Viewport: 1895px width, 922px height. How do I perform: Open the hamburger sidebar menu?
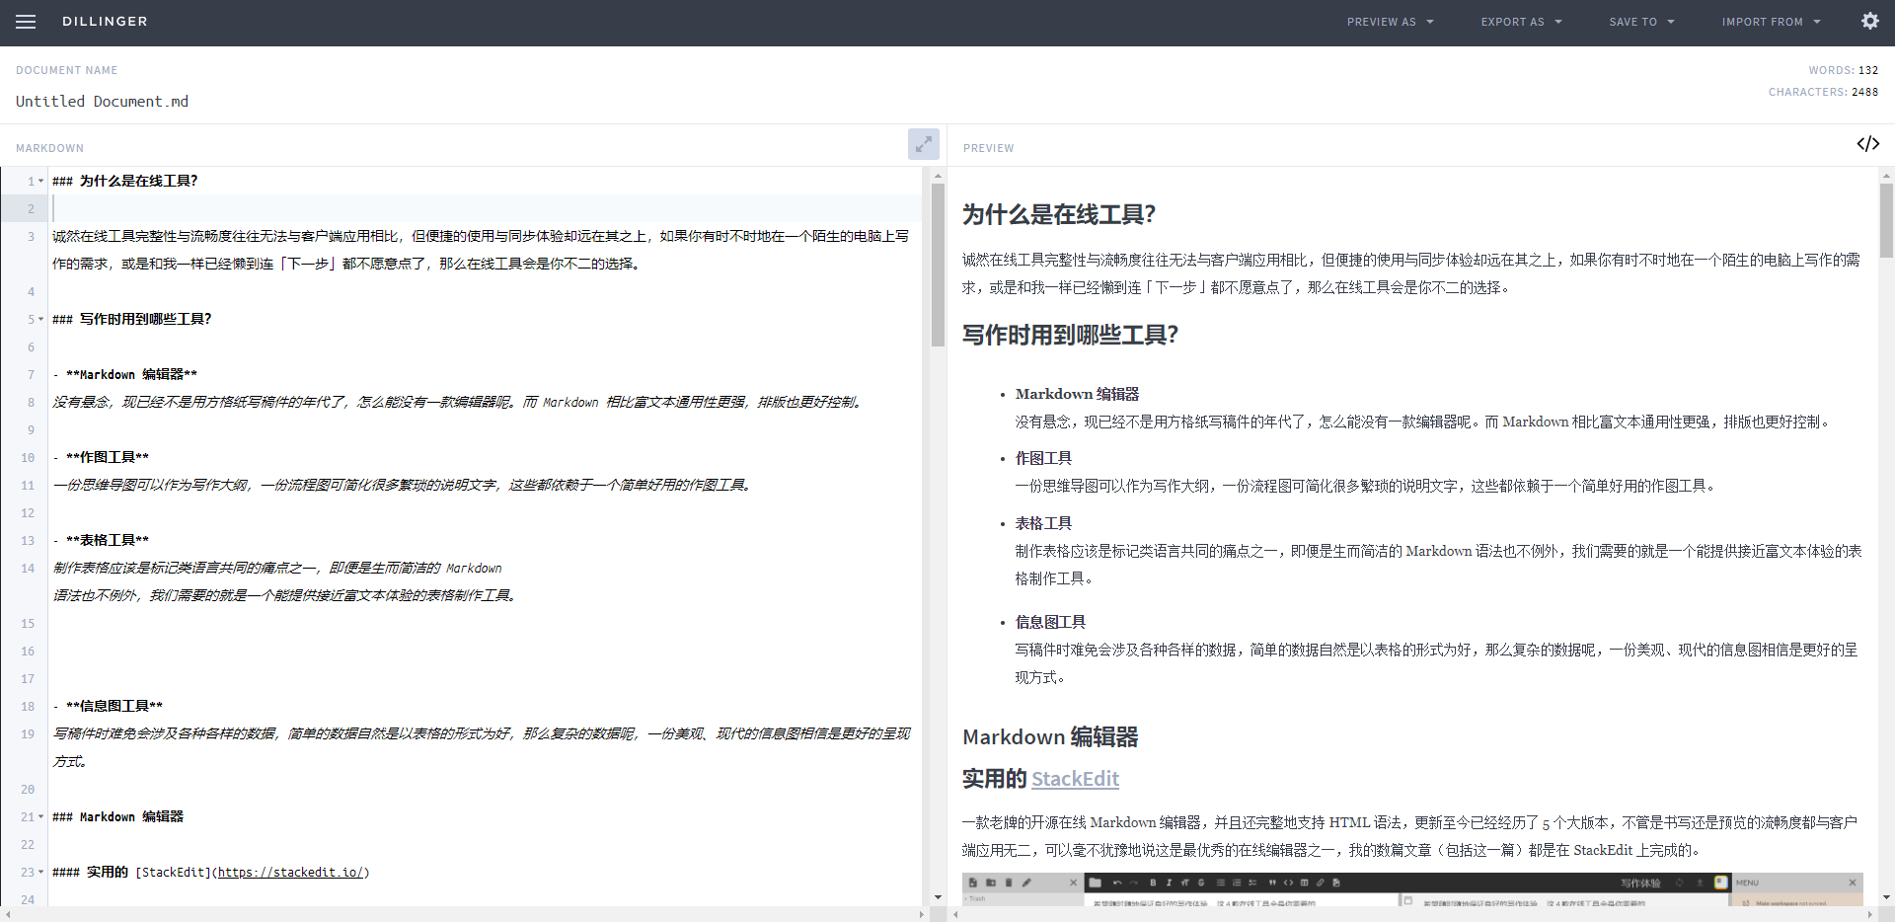(x=26, y=22)
